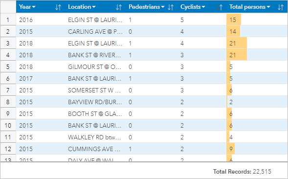Sort by Total persons column icon
288x179 pixels.
tap(281, 7)
